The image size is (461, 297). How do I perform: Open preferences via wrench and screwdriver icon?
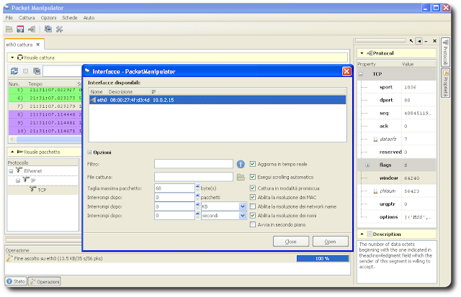pyautogui.click(x=59, y=29)
